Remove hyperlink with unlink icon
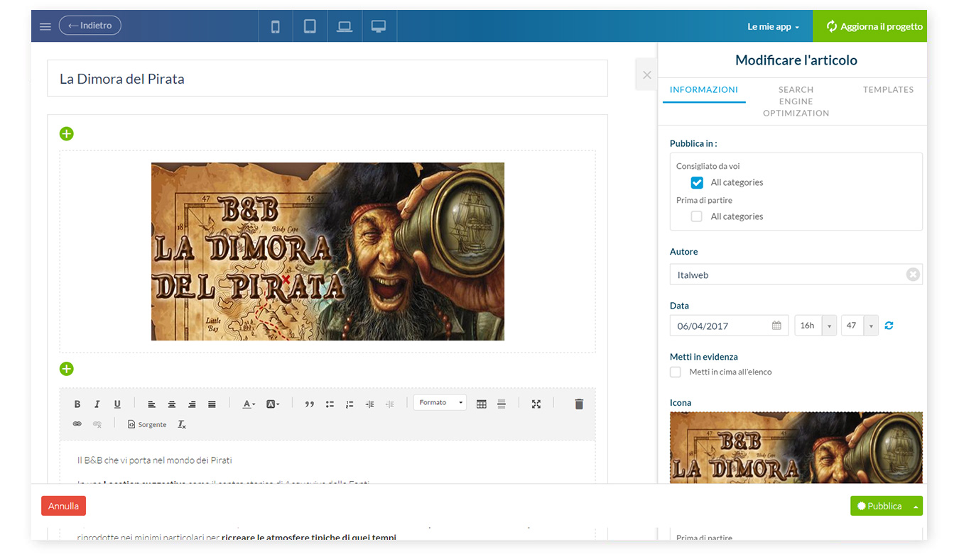The height and width of the screenshot is (554, 959). (x=97, y=424)
